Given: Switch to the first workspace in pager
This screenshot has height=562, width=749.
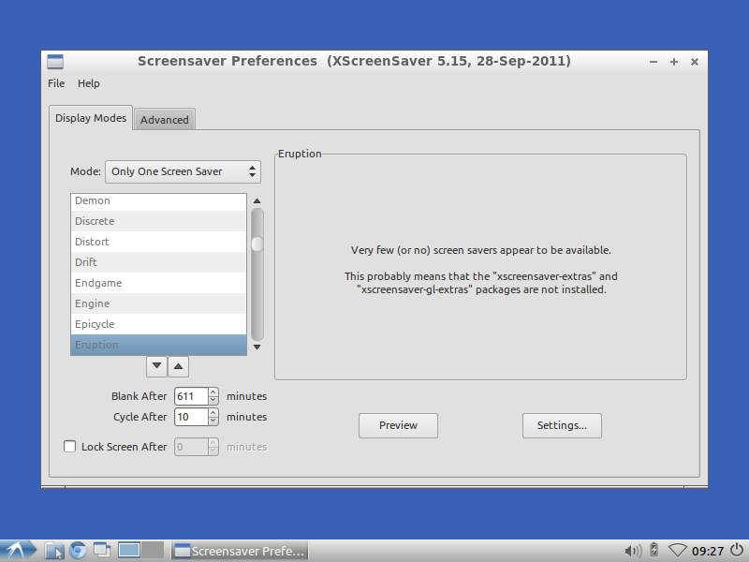Looking at the screenshot, I should 129,550.
